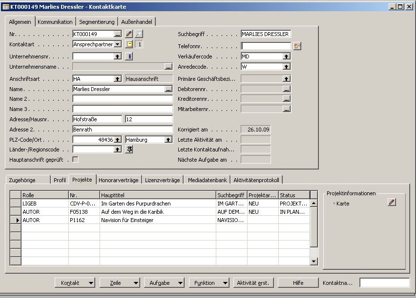Open the yellow note icon next to Kontaktart

tap(129, 44)
